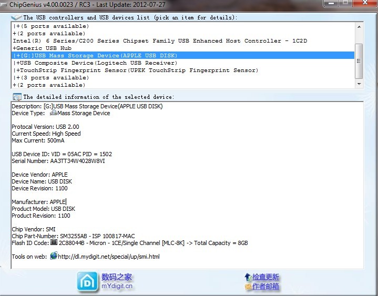This screenshot has height=296, width=378.
Task: Select the APPLE USB DISK device row
Action: click(x=183, y=55)
